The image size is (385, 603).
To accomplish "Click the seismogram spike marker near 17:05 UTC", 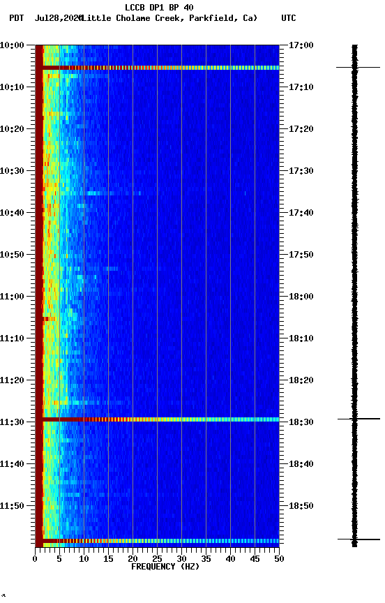I will pyautogui.click(x=358, y=67).
